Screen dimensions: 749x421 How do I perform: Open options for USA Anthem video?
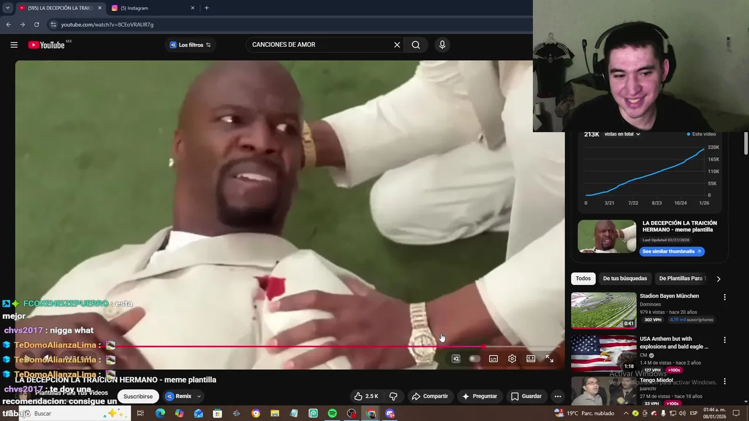point(724,340)
